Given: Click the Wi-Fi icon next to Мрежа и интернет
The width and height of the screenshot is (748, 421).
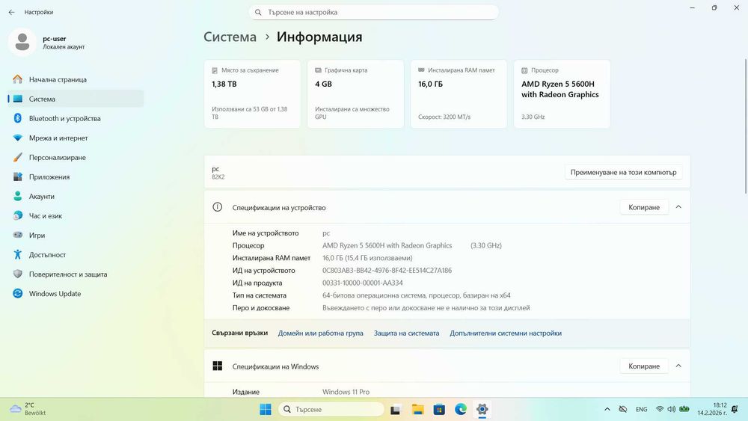Looking at the screenshot, I should click(18, 138).
